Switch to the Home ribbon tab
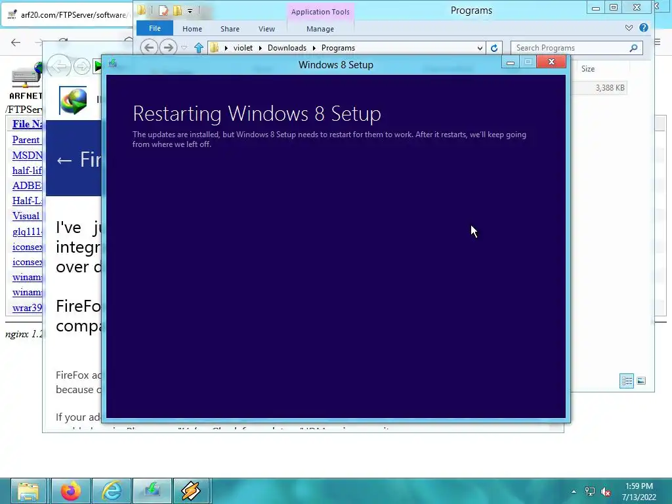The image size is (672, 504). [x=192, y=29]
